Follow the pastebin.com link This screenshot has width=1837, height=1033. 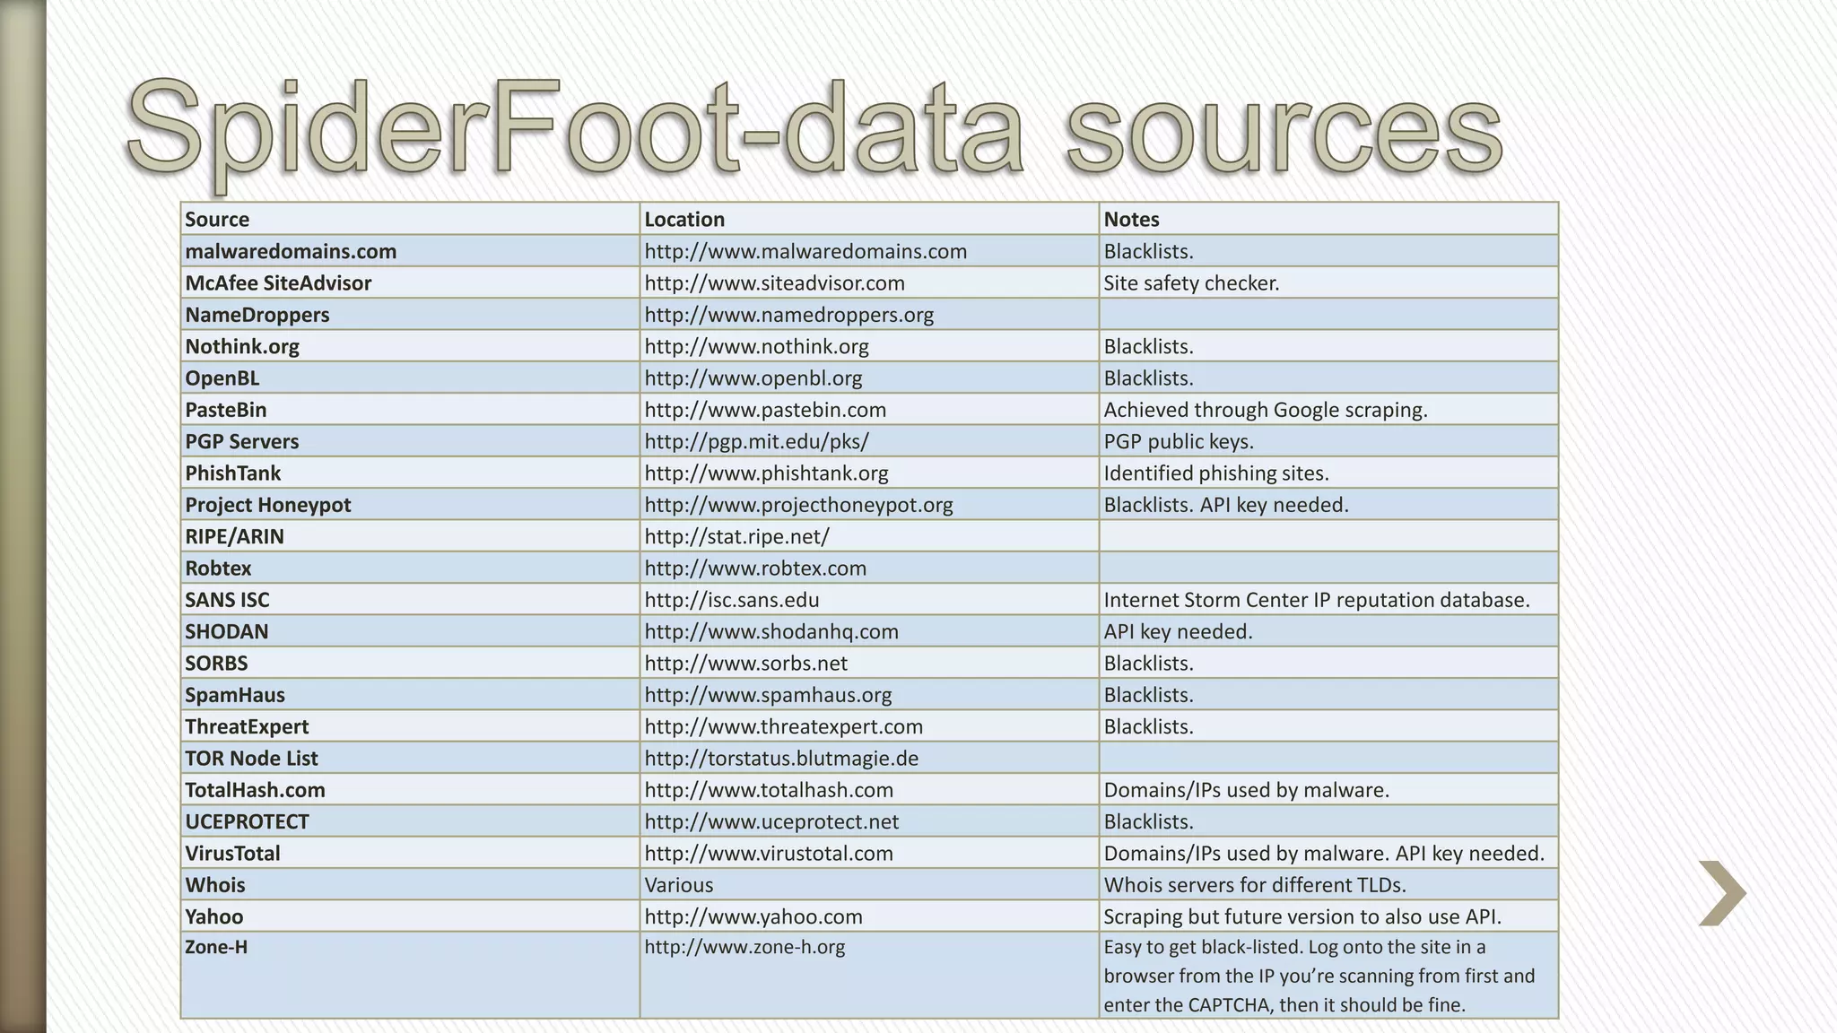click(765, 410)
